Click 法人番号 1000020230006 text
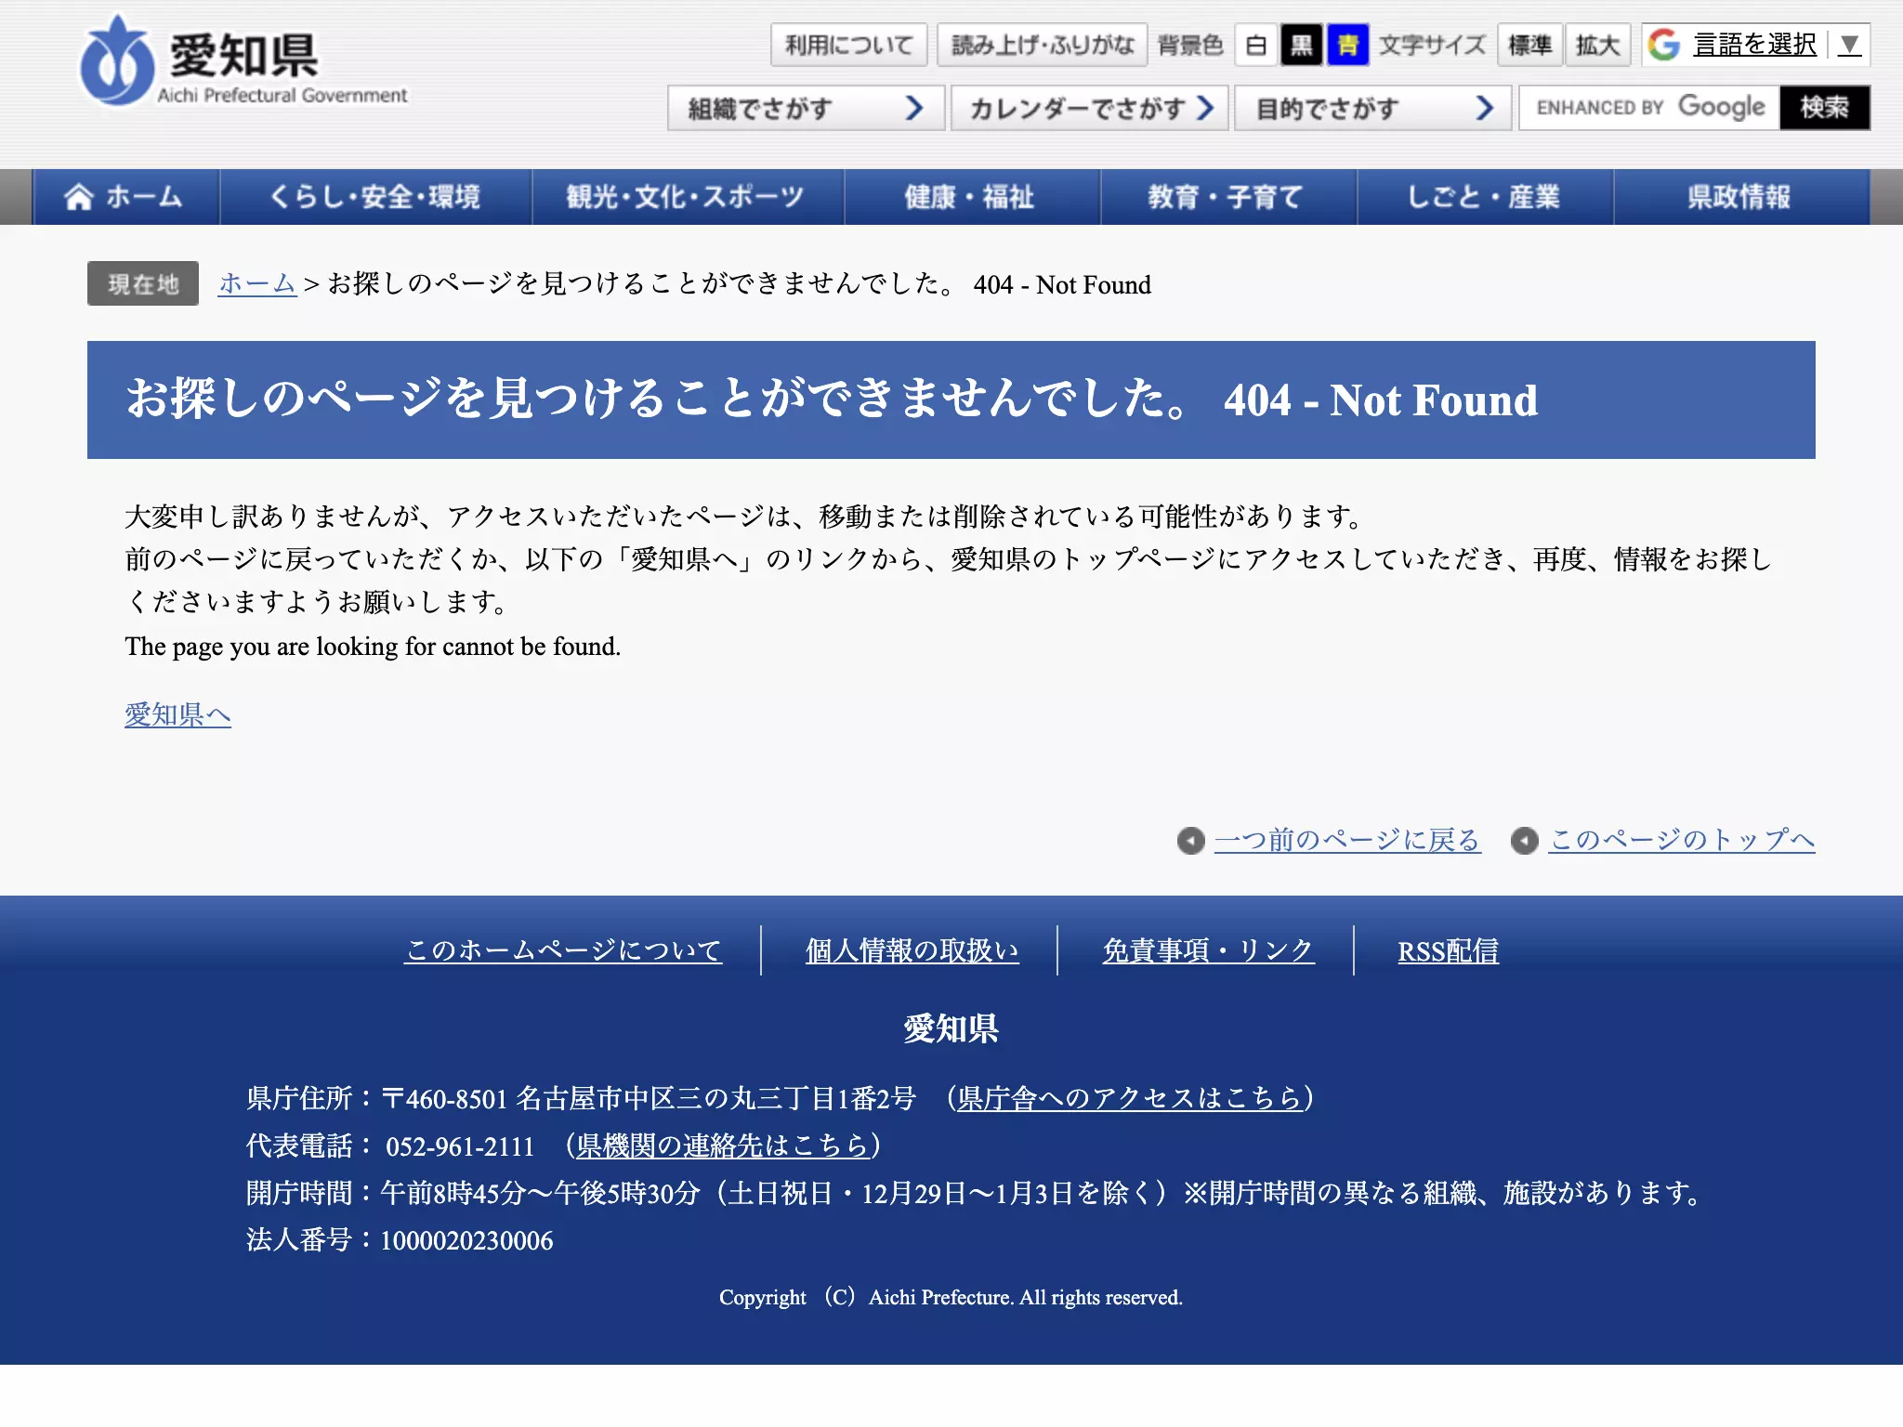 pyautogui.click(x=400, y=1240)
